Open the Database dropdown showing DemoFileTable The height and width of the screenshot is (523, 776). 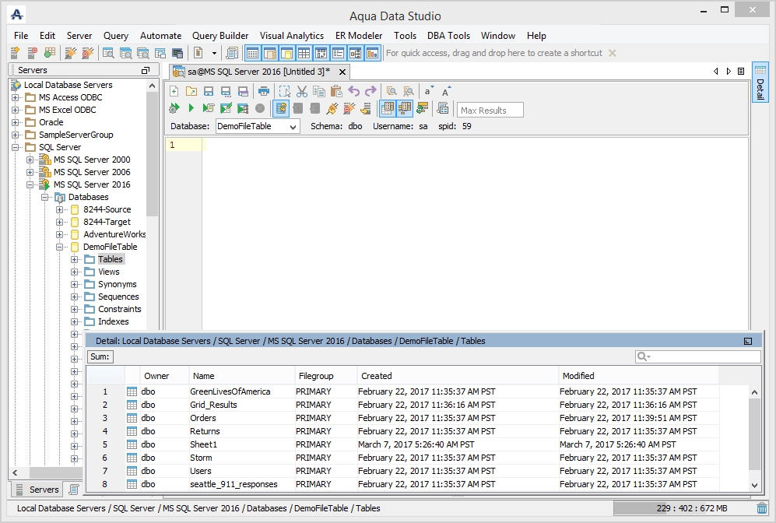pos(257,126)
